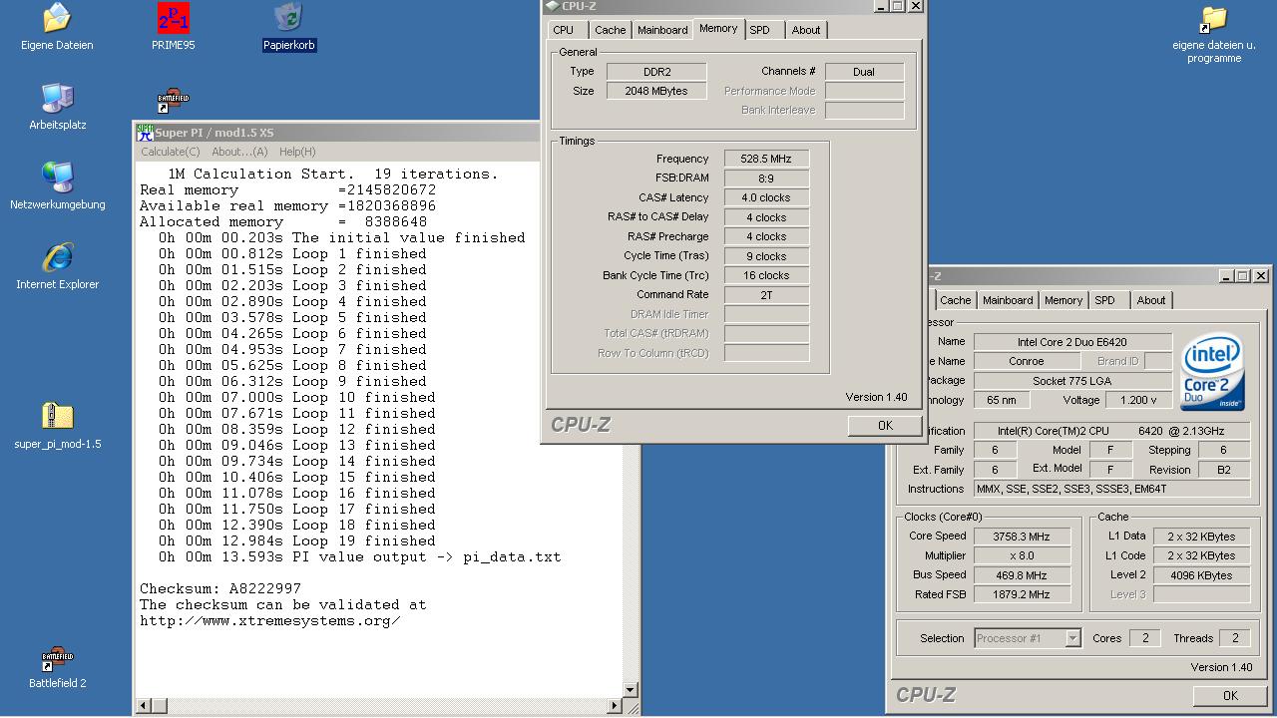1277x718 pixels.
Task: Select Mainboard tab in the rear CPU-Z window
Action: [1008, 300]
